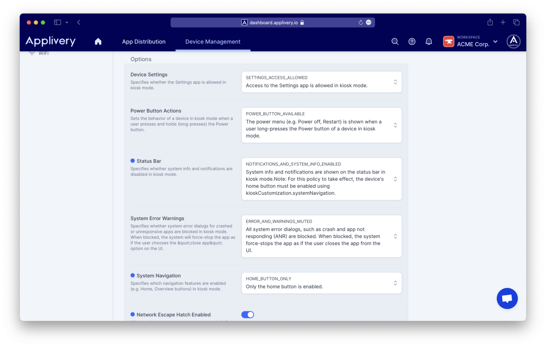Change the Status Bar notifications dropdown

pos(395,179)
